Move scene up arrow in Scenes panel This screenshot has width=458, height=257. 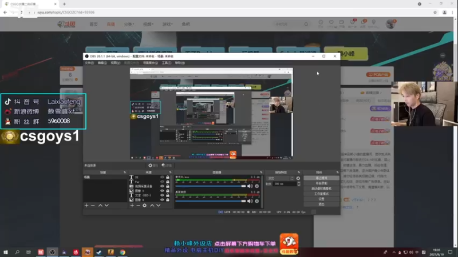click(x=100, y=206)
